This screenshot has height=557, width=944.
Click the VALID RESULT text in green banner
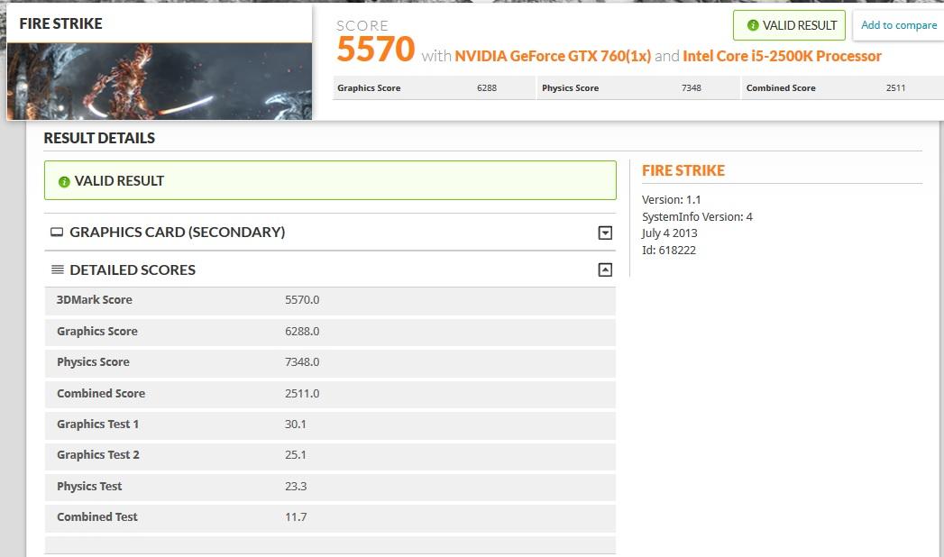click(x=119, y=181)
